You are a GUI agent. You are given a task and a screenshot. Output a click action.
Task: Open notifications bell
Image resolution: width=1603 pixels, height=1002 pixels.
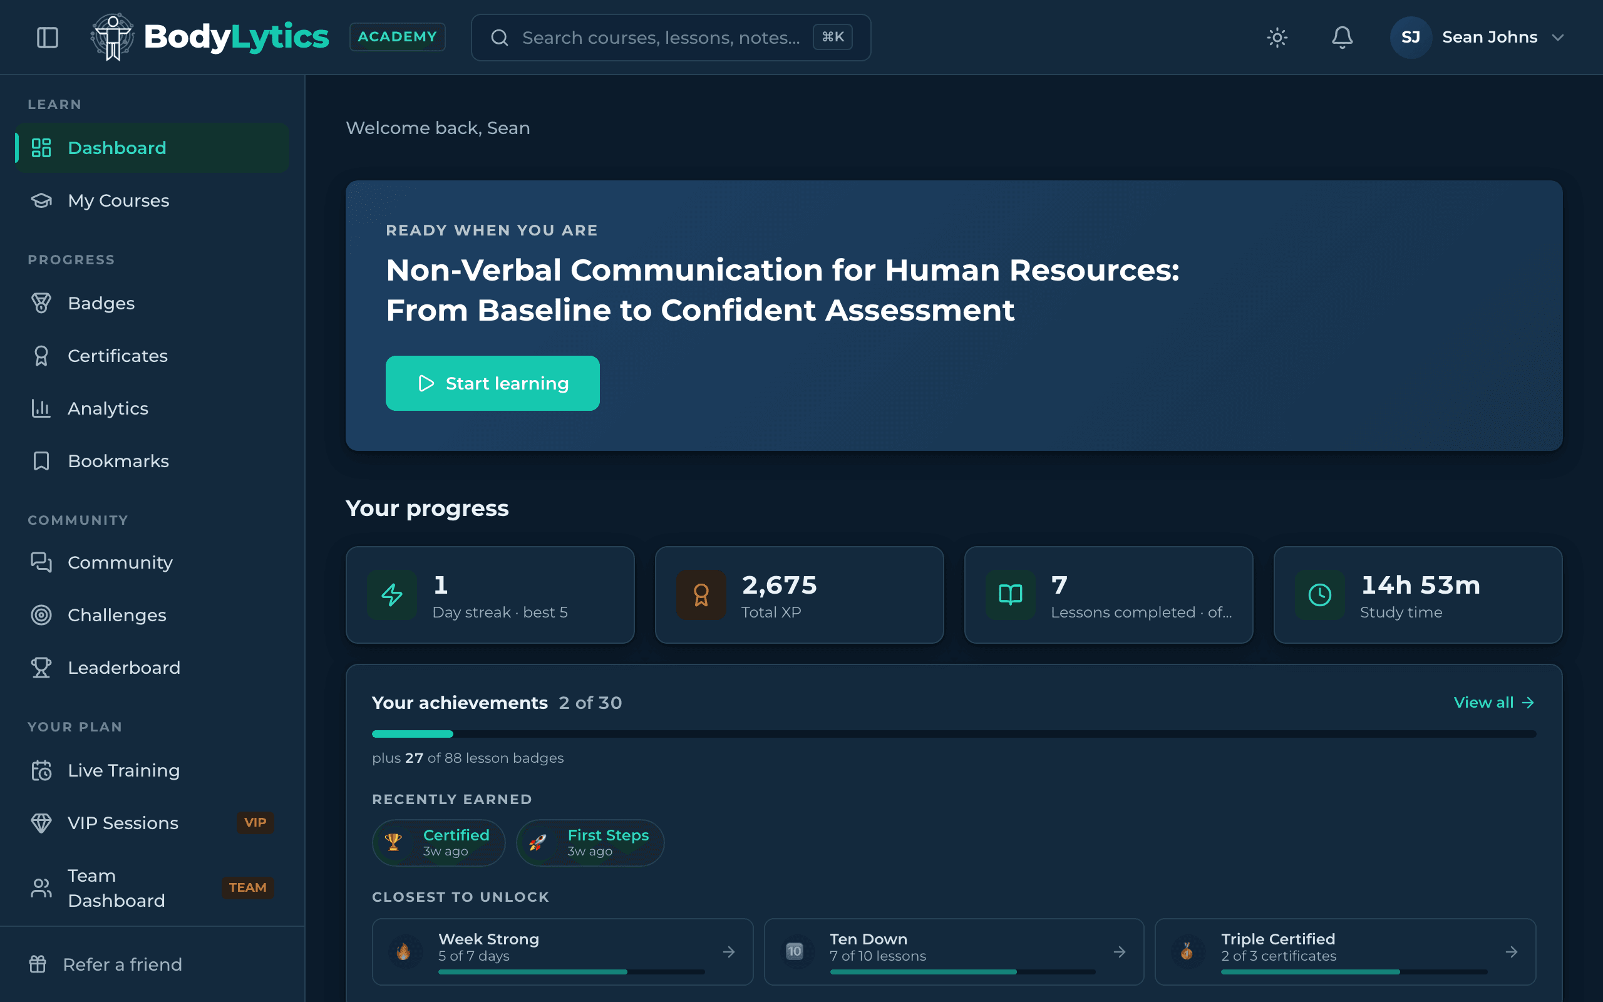pyautogui.click(x=1342, y=37)
